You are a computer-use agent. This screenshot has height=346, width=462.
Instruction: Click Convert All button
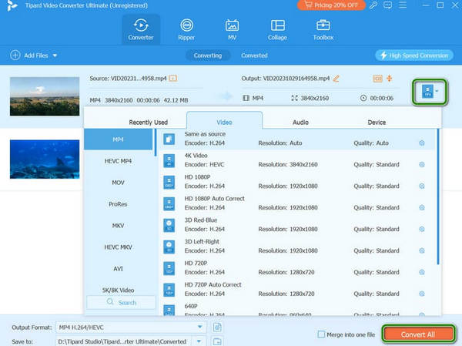tap(418, 334)
